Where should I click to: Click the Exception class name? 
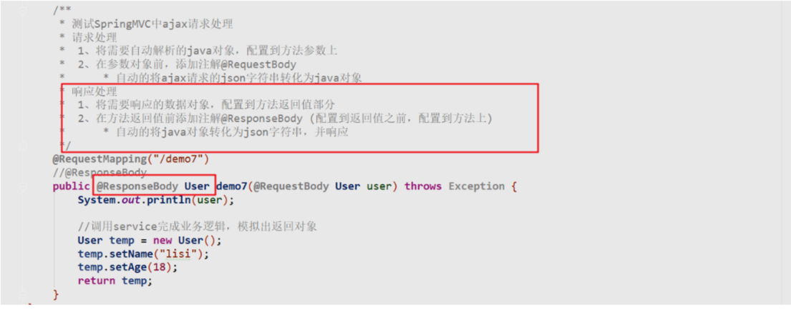pyautogui.click(x=477, y=186)
